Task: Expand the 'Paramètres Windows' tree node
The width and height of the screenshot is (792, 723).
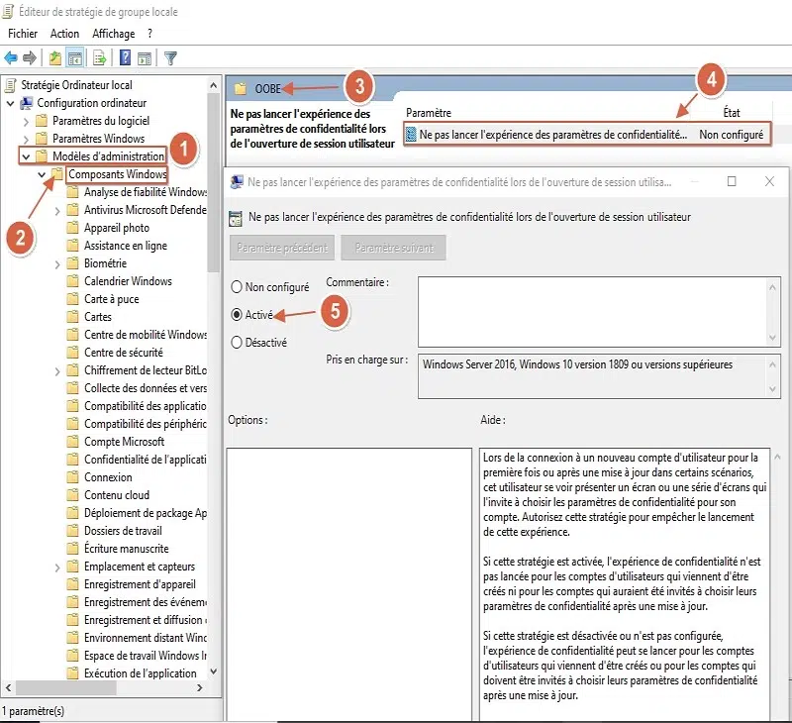Action: (x=25, y=139)
